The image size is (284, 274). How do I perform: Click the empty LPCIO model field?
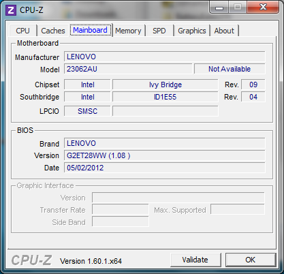pos(165,111)
